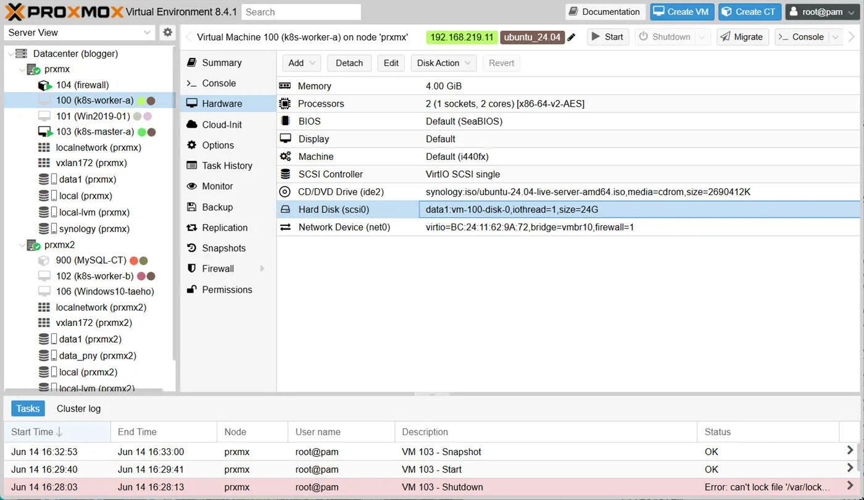
Task: Click the Memory module icon in hardware list
Action: 285,86
